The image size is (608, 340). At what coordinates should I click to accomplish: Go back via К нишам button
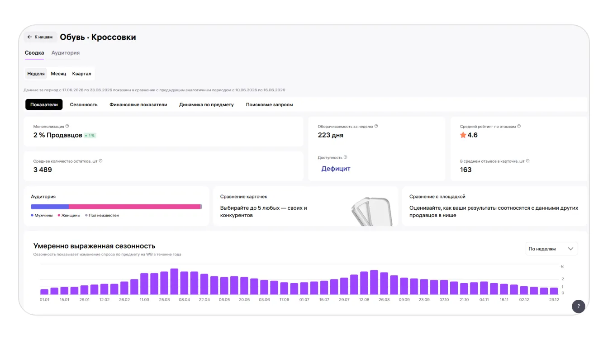click(x=40, y=37)
